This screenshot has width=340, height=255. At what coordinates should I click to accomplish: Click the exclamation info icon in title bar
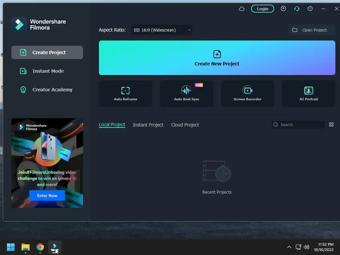[x=310, y=8]
